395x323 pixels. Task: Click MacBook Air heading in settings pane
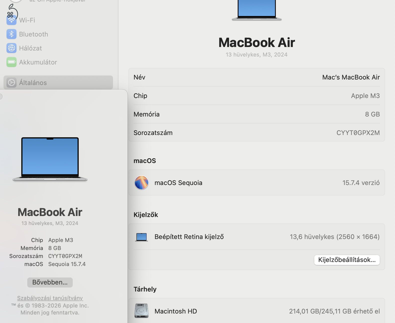pyautogui.click(x=257, y=42)
